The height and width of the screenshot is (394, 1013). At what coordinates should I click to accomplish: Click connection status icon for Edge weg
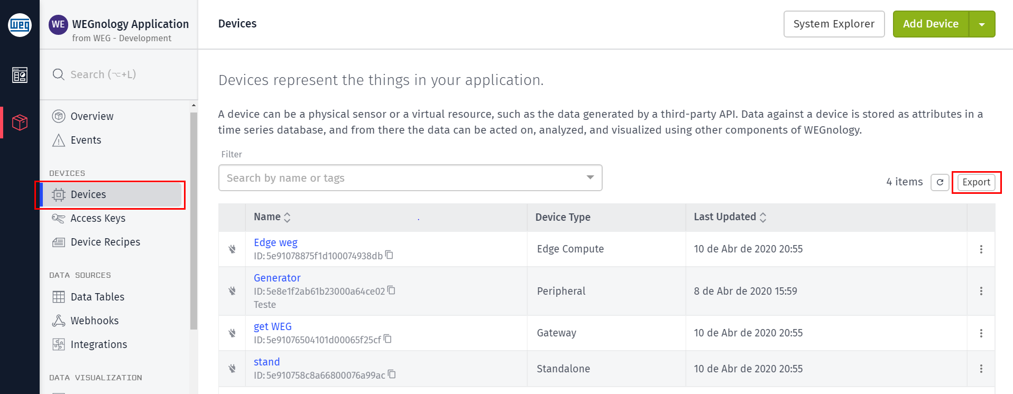tap(232, 249)
